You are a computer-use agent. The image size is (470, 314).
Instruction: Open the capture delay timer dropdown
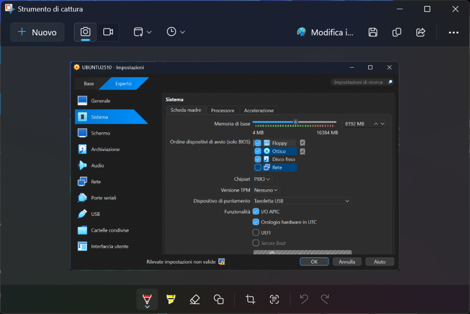point(176,32)
